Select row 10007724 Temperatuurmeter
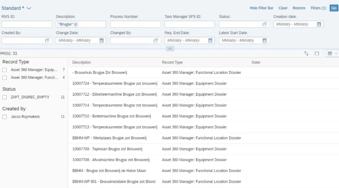 204,83
